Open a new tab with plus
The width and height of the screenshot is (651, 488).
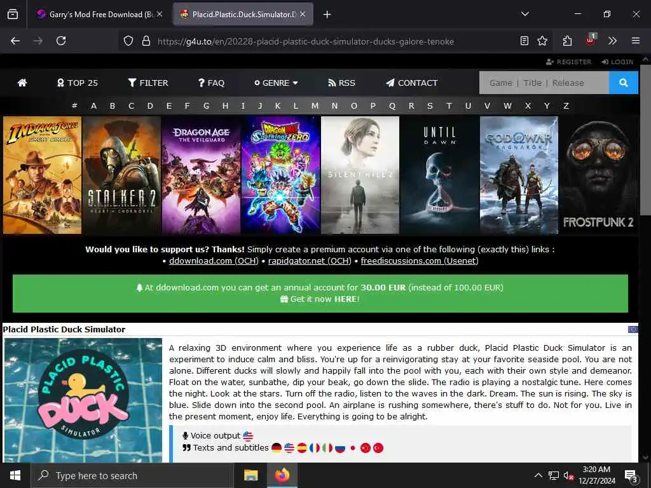(x=327, y=15)
